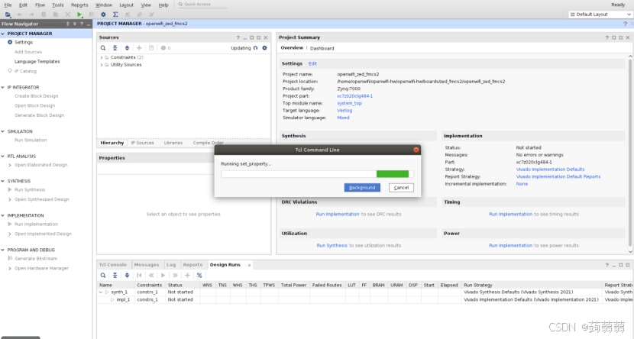Click the Background button in dialog
Image resolution: width=634 pixels, height=339 pixels.
[362, 188]
